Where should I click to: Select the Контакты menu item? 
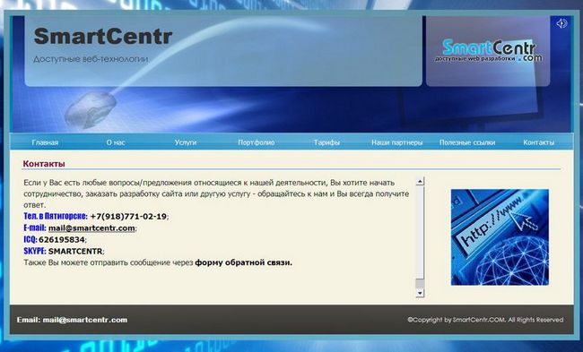tap(538, 142)
